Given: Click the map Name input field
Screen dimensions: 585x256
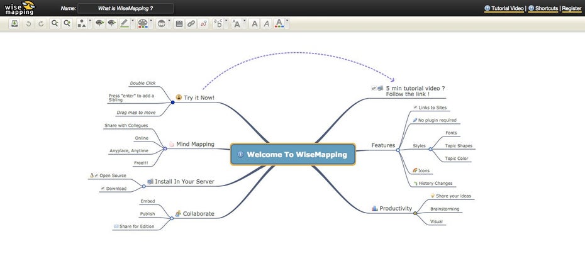Looking at the screenshot, I should (x=125, y=8).
